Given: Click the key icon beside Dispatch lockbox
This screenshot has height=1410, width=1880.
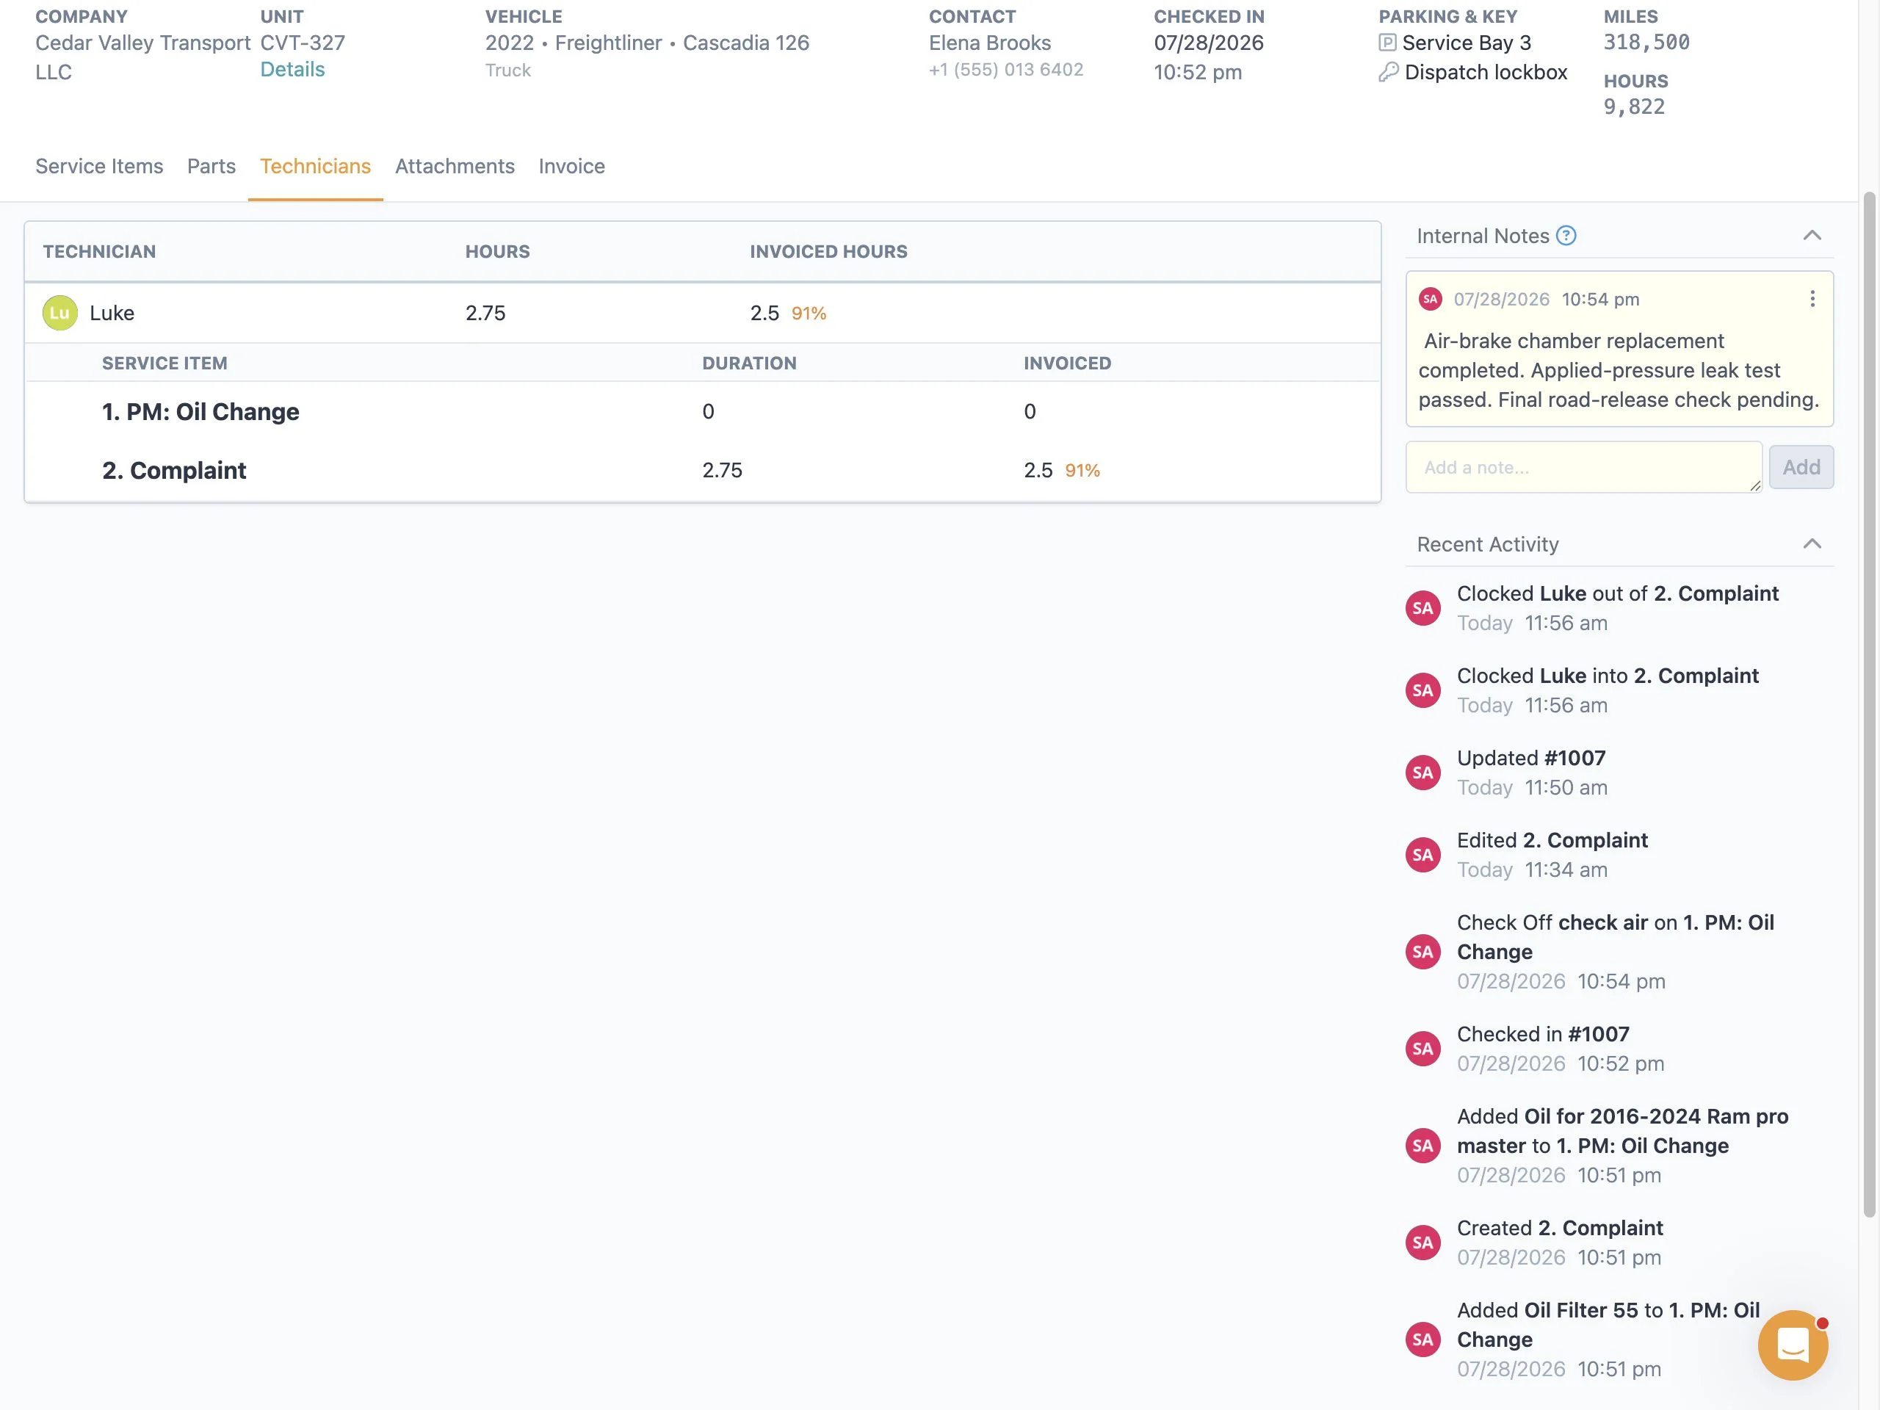Looking at the screenshot, I should click(x=1388, y=72).
